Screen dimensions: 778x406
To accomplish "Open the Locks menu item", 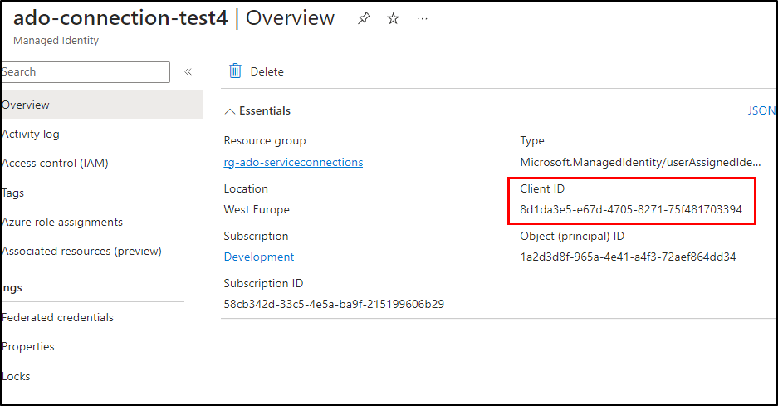I will 16,376.
